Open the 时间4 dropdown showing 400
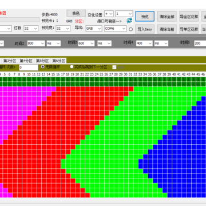Screen dimensions: 206x206 144,43
